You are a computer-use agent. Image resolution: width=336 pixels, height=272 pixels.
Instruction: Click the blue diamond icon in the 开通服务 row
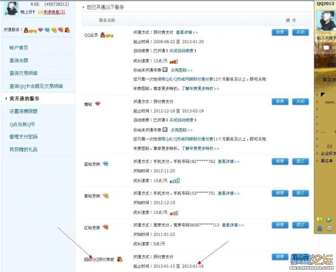pos(47,30)
